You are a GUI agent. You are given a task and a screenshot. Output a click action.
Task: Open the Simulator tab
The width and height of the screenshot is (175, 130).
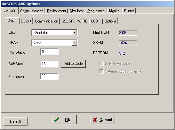(77, 11)
